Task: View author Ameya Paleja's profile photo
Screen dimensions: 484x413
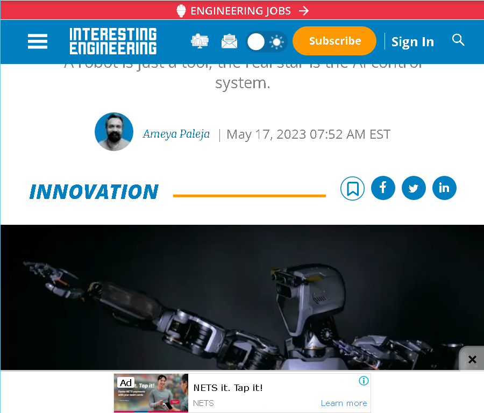Action: click(114, 132)
